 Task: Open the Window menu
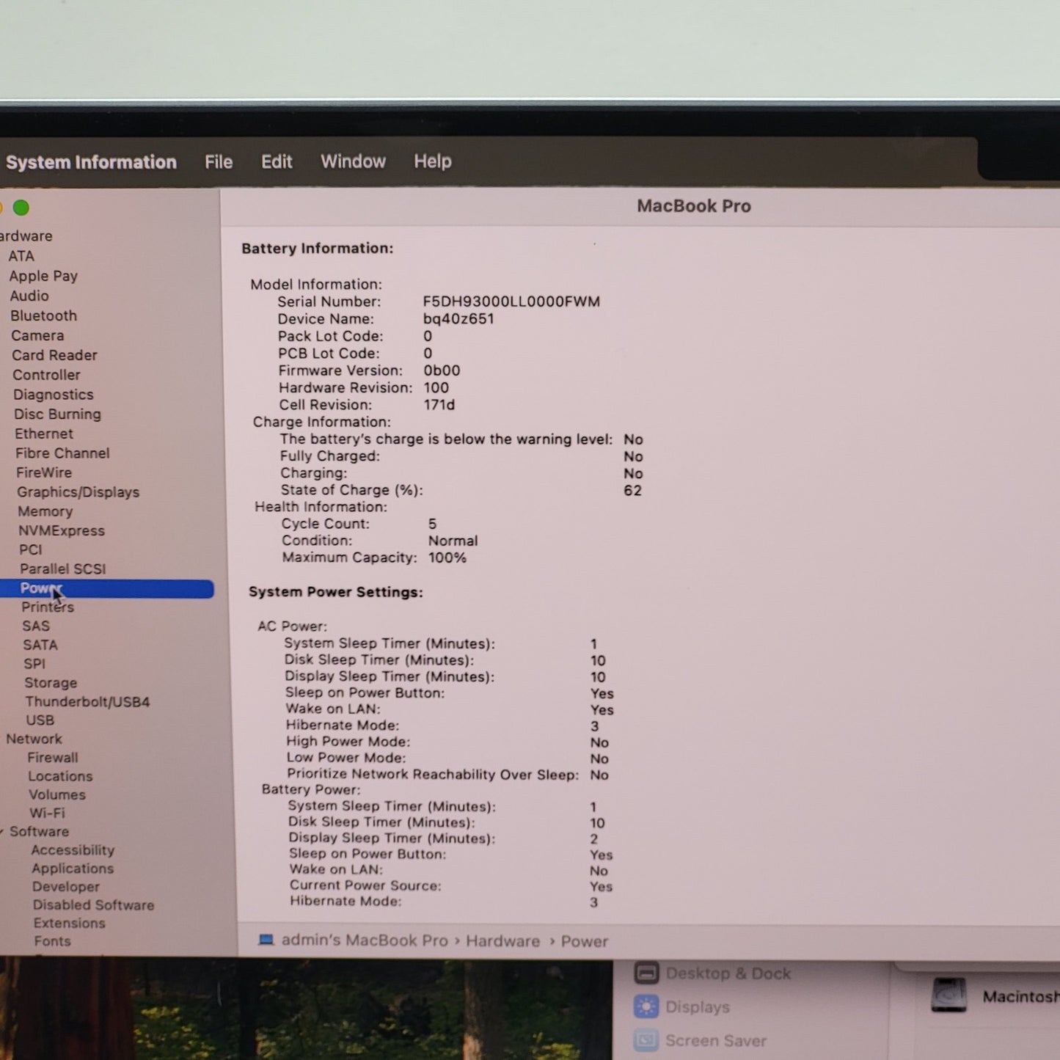pyautogui.click(x=353, y=161)
